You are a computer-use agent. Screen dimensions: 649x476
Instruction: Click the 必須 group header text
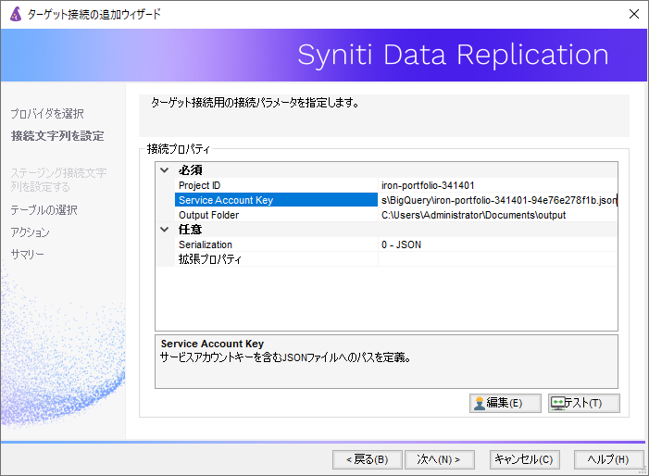pyautogui.click(x=191, y=170)
